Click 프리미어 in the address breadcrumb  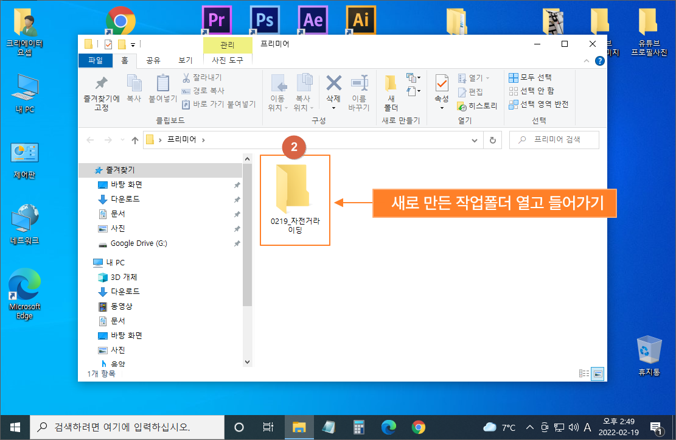[181, 140]
